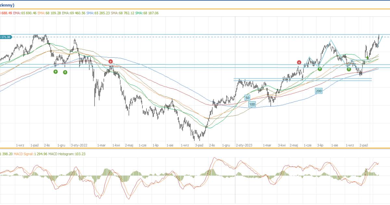Click the EMA 68 109.28 legend entry
390x205 pixels.
pyautogui.click(x=49, y=13)
